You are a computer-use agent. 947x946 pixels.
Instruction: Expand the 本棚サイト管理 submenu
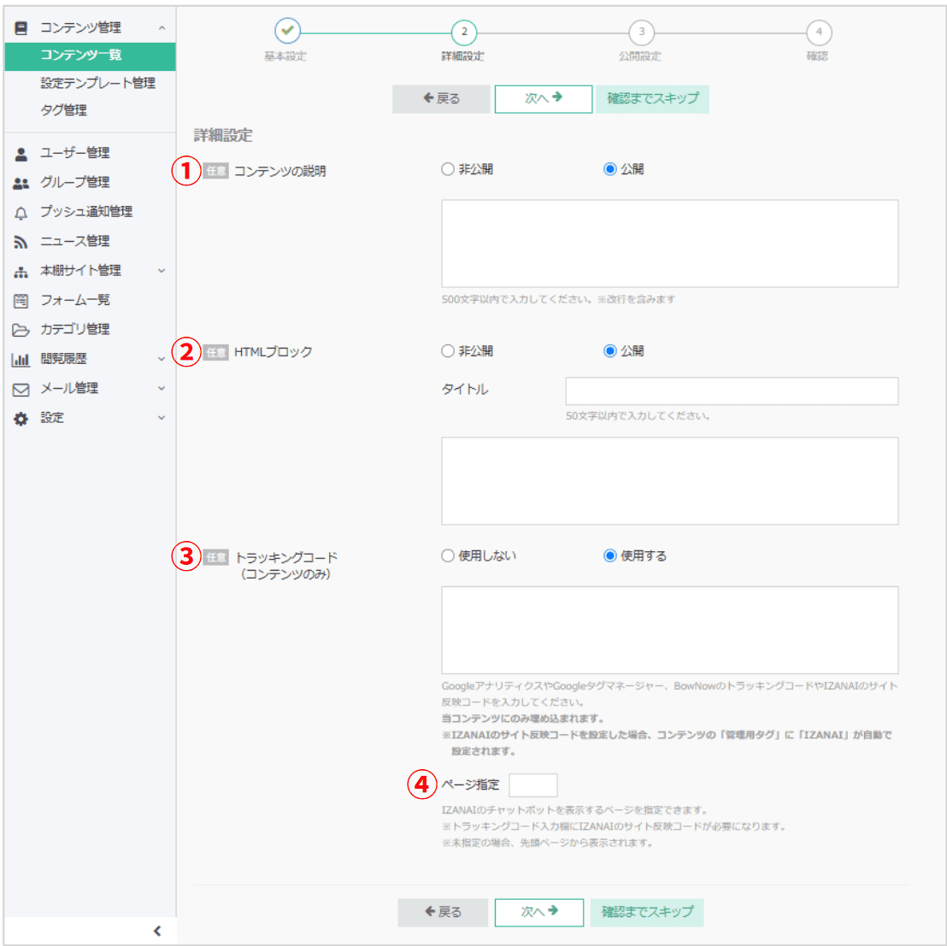click(x=162, y=271)
